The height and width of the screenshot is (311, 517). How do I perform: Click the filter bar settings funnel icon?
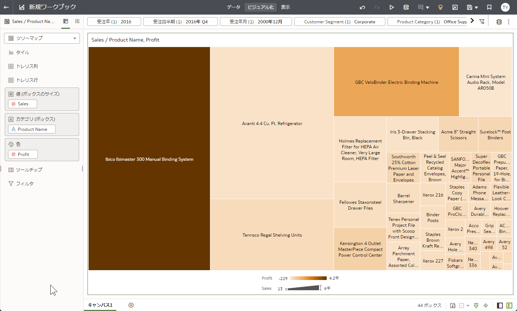(482, 22)
